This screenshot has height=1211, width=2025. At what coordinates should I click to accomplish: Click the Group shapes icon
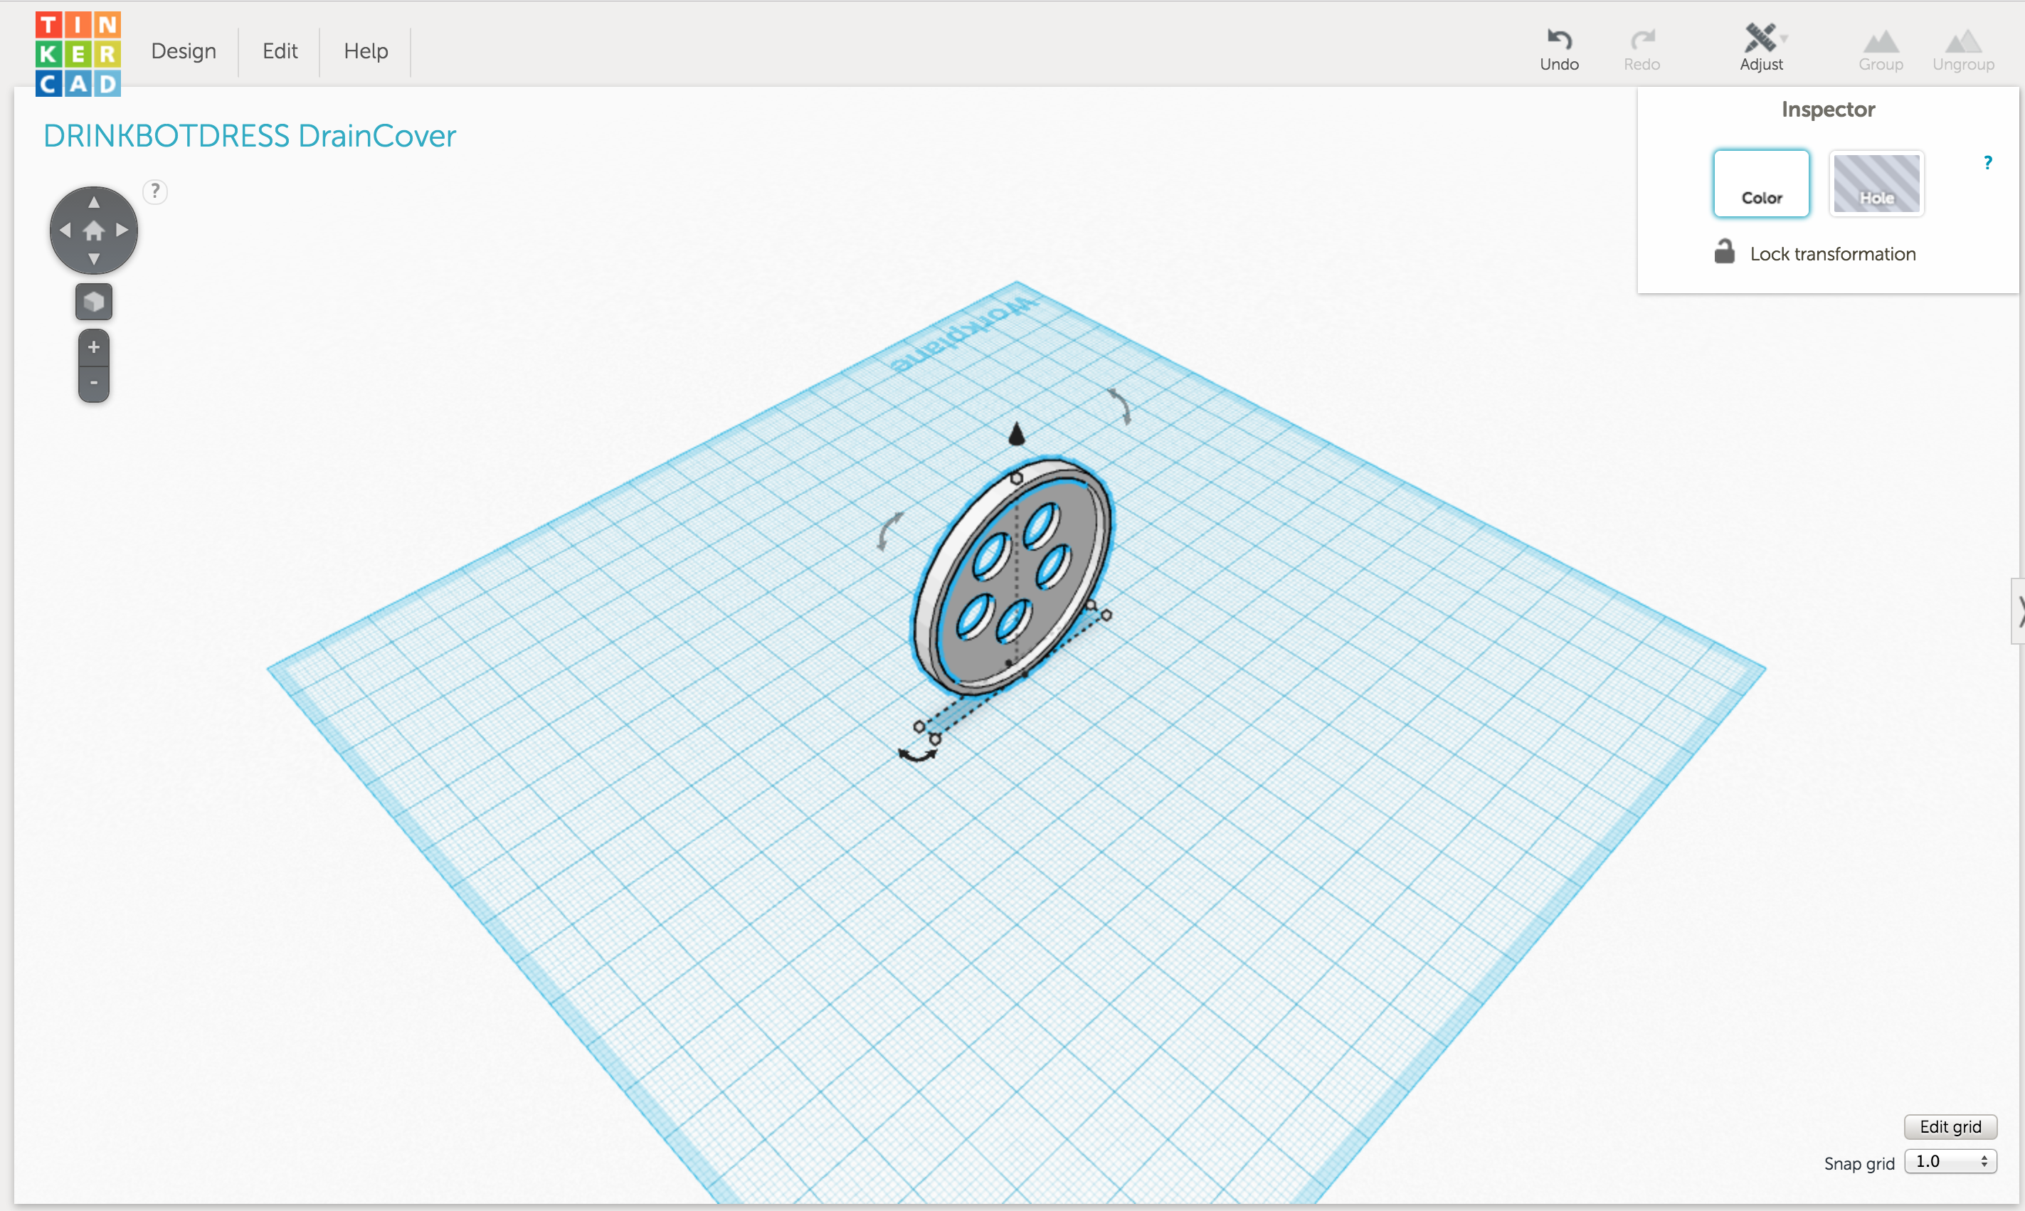pyautogui.click(x=1881, y=43)
